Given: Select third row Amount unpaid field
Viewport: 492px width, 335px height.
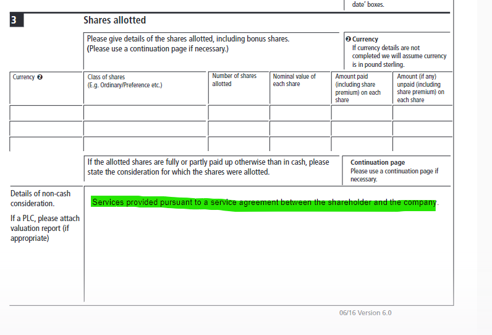Looking at the screenshot, I should click(422, 144).
